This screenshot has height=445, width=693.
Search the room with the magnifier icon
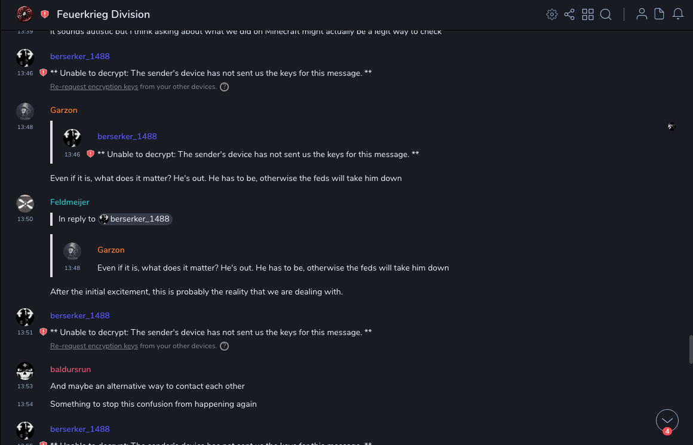[x=606, y=14]
